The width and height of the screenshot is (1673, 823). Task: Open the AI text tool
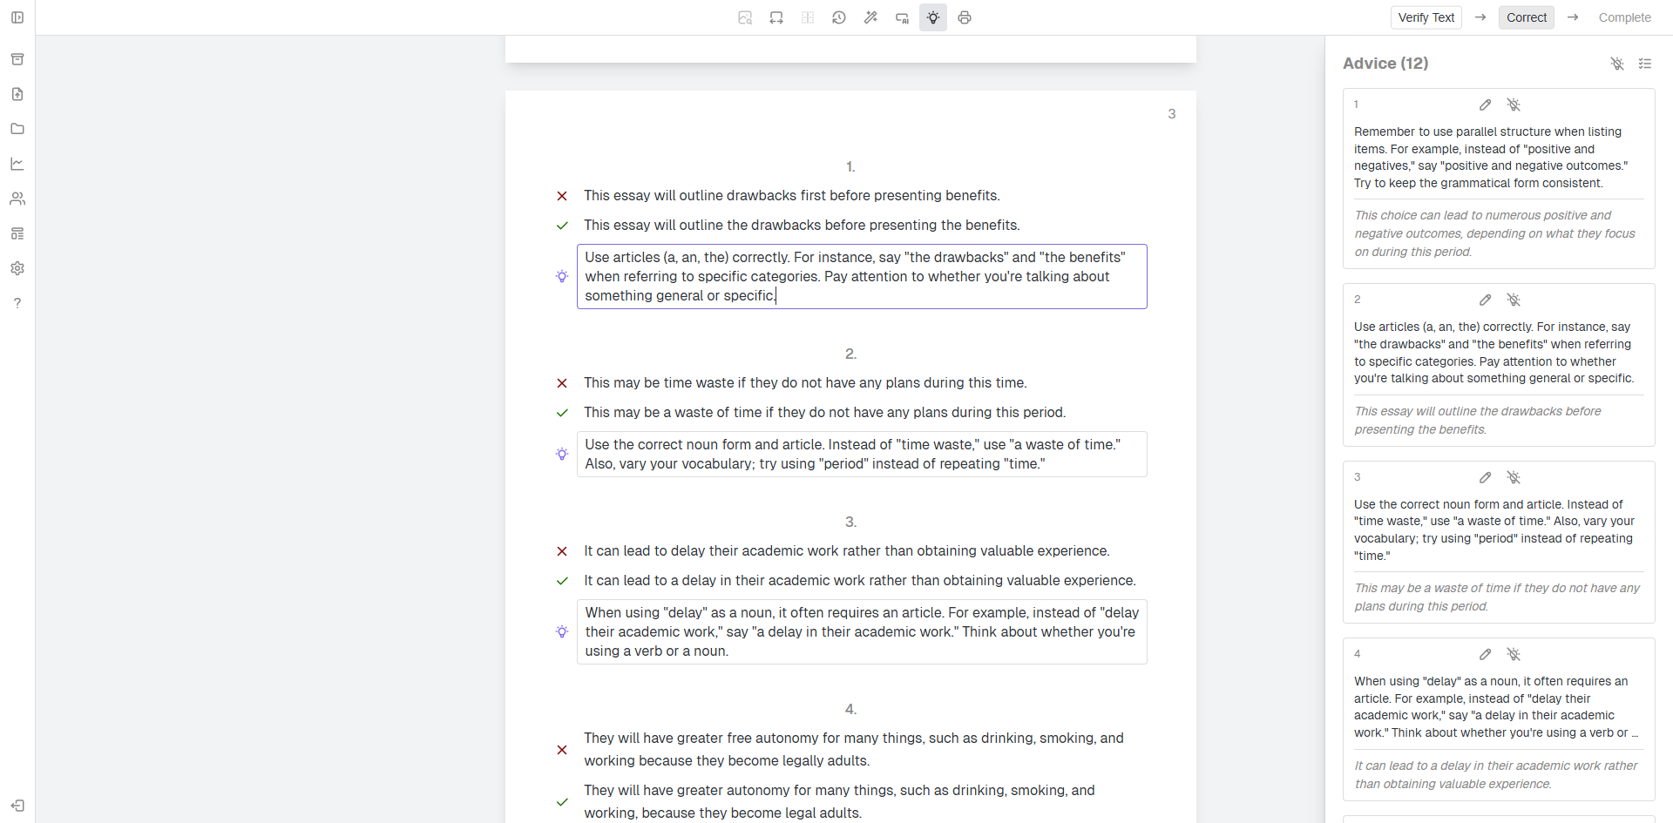pyautogui.click(x=901, y=17)
